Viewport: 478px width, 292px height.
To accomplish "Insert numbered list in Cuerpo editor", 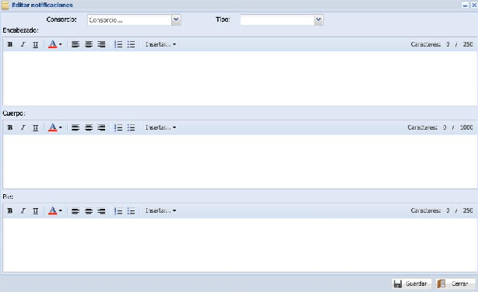I will 118,127.
